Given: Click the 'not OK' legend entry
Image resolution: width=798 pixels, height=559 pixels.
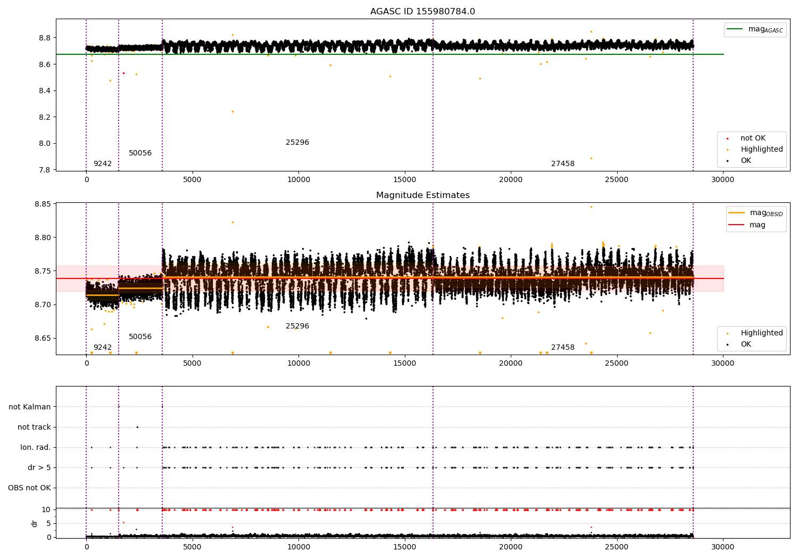Looking at the screenshot, I should (753, 138).
